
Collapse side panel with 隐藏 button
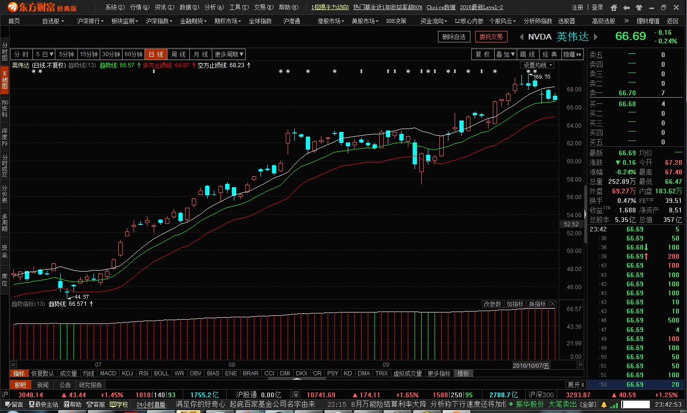click(573, 54)
